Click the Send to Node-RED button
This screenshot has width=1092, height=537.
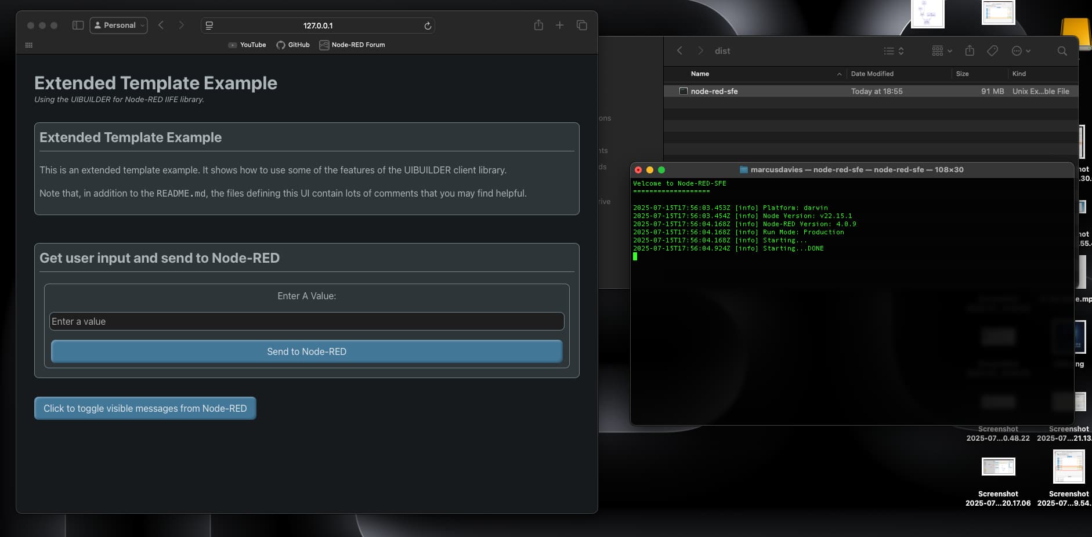click(x=306, y=351)
